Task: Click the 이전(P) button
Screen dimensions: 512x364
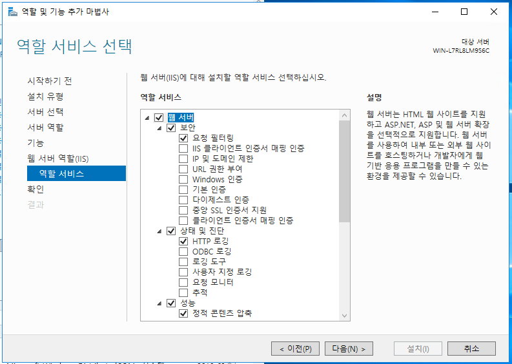Action: point(295,349)
